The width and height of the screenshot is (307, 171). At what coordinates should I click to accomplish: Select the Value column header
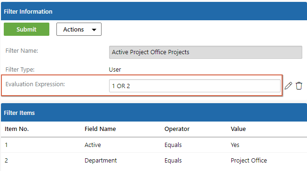point(238,129)
